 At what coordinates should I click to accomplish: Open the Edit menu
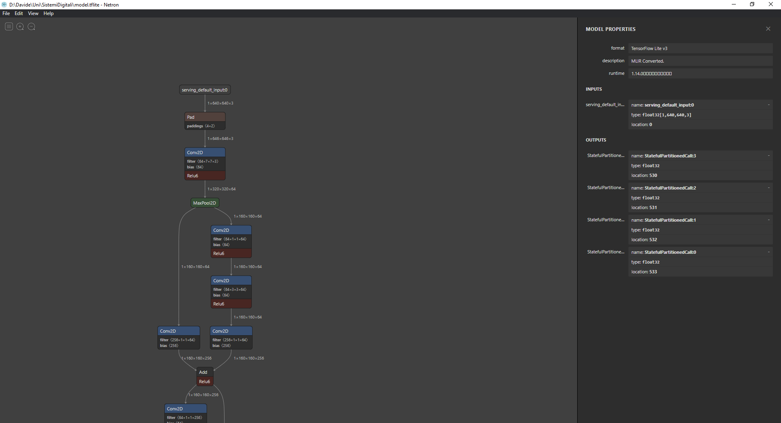[x=18, y=13]
